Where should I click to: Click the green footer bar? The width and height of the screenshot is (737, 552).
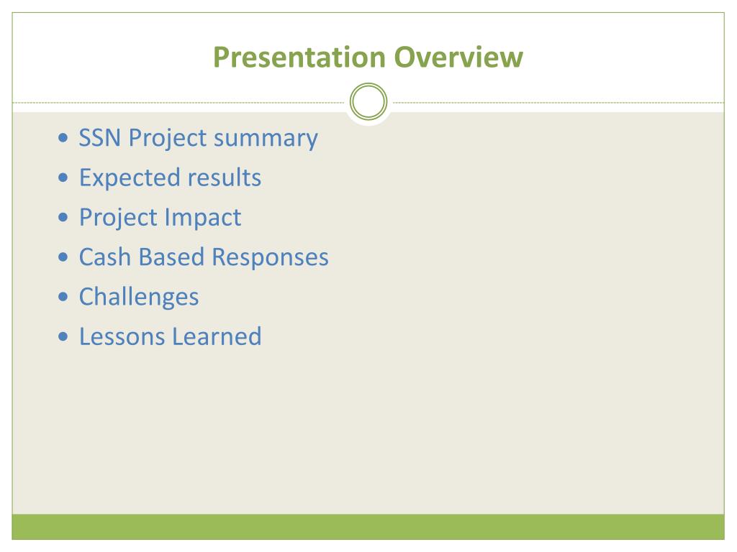coord(368,527)
